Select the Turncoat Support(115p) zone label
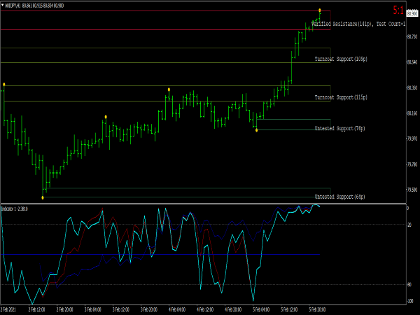The image size is (420, 315). [x=341, y=97]
